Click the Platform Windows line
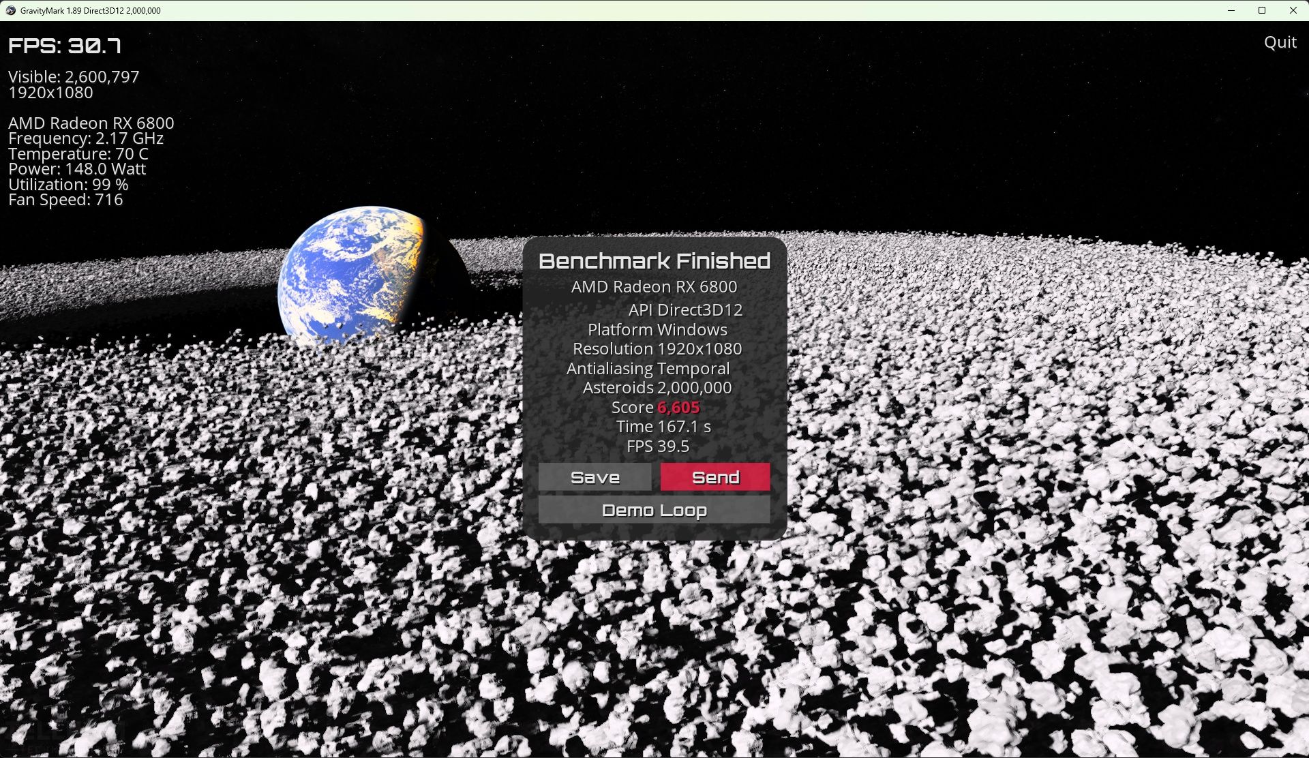Screen dimensions: 1309x758 click(x=657, y=330)
